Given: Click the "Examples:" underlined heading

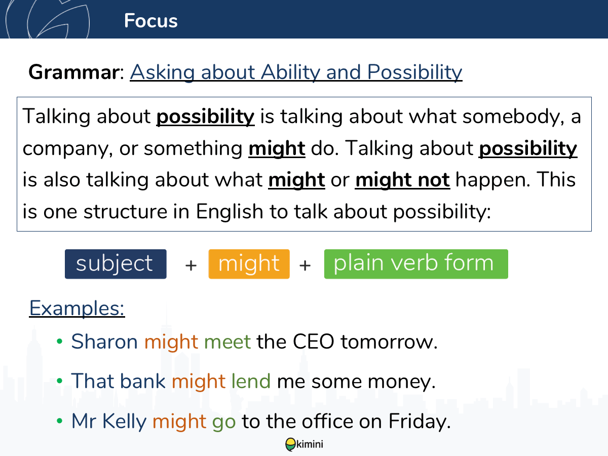Looking at the screenshot, I should (77, 308).
